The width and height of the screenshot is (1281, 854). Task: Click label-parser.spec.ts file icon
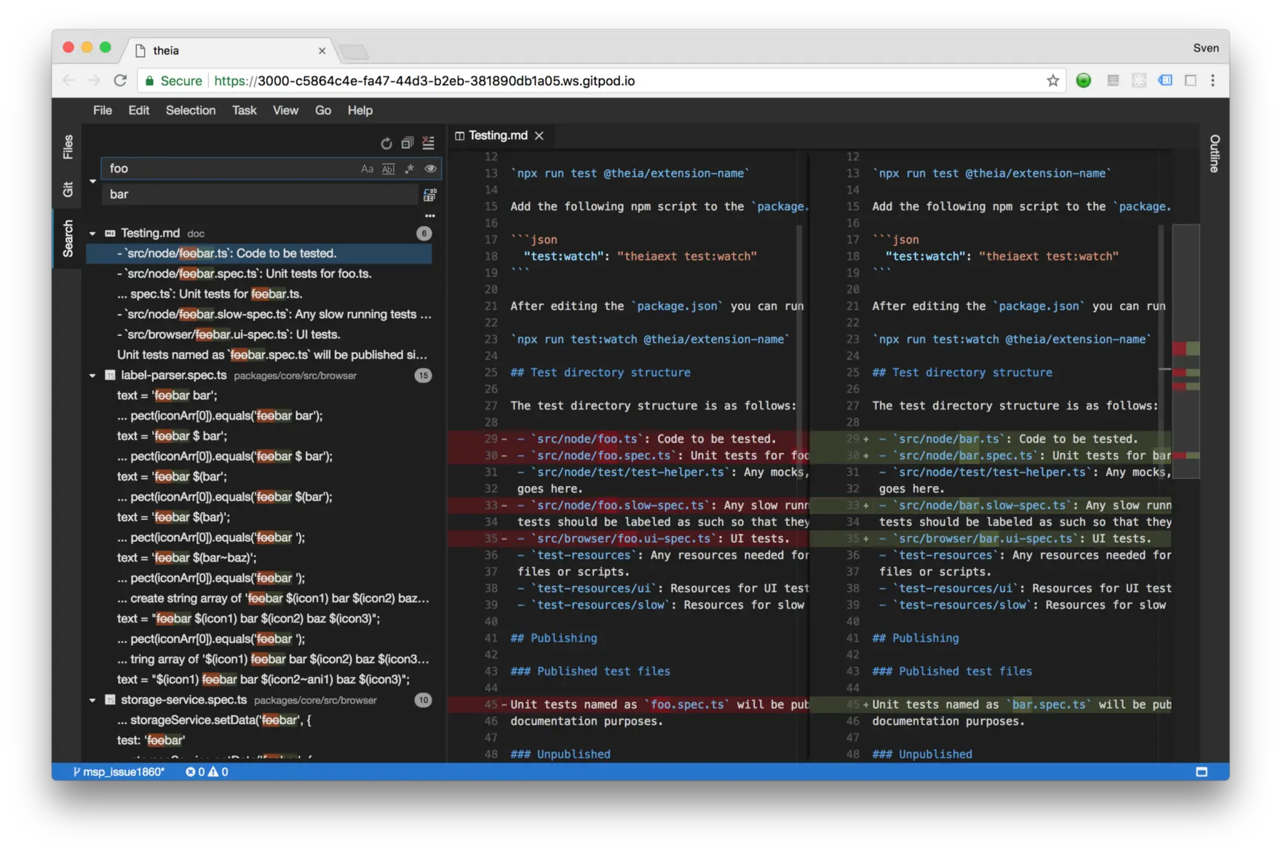(110, 376)
